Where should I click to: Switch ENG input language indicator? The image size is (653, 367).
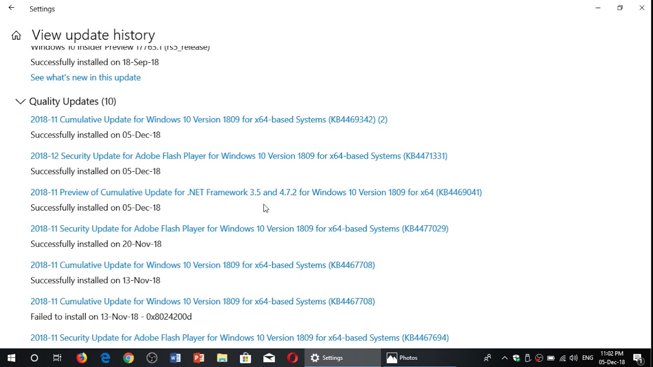[x=588, y=358]
